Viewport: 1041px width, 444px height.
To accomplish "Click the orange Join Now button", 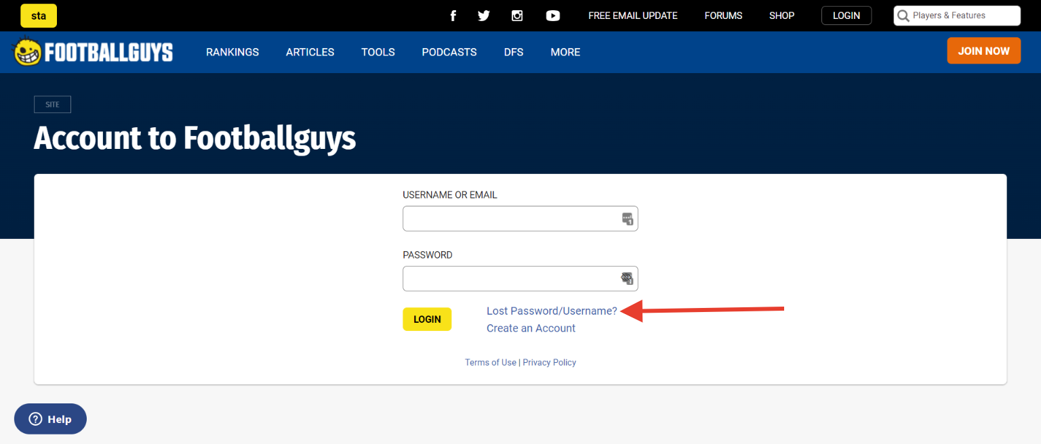I will [984, 51].
